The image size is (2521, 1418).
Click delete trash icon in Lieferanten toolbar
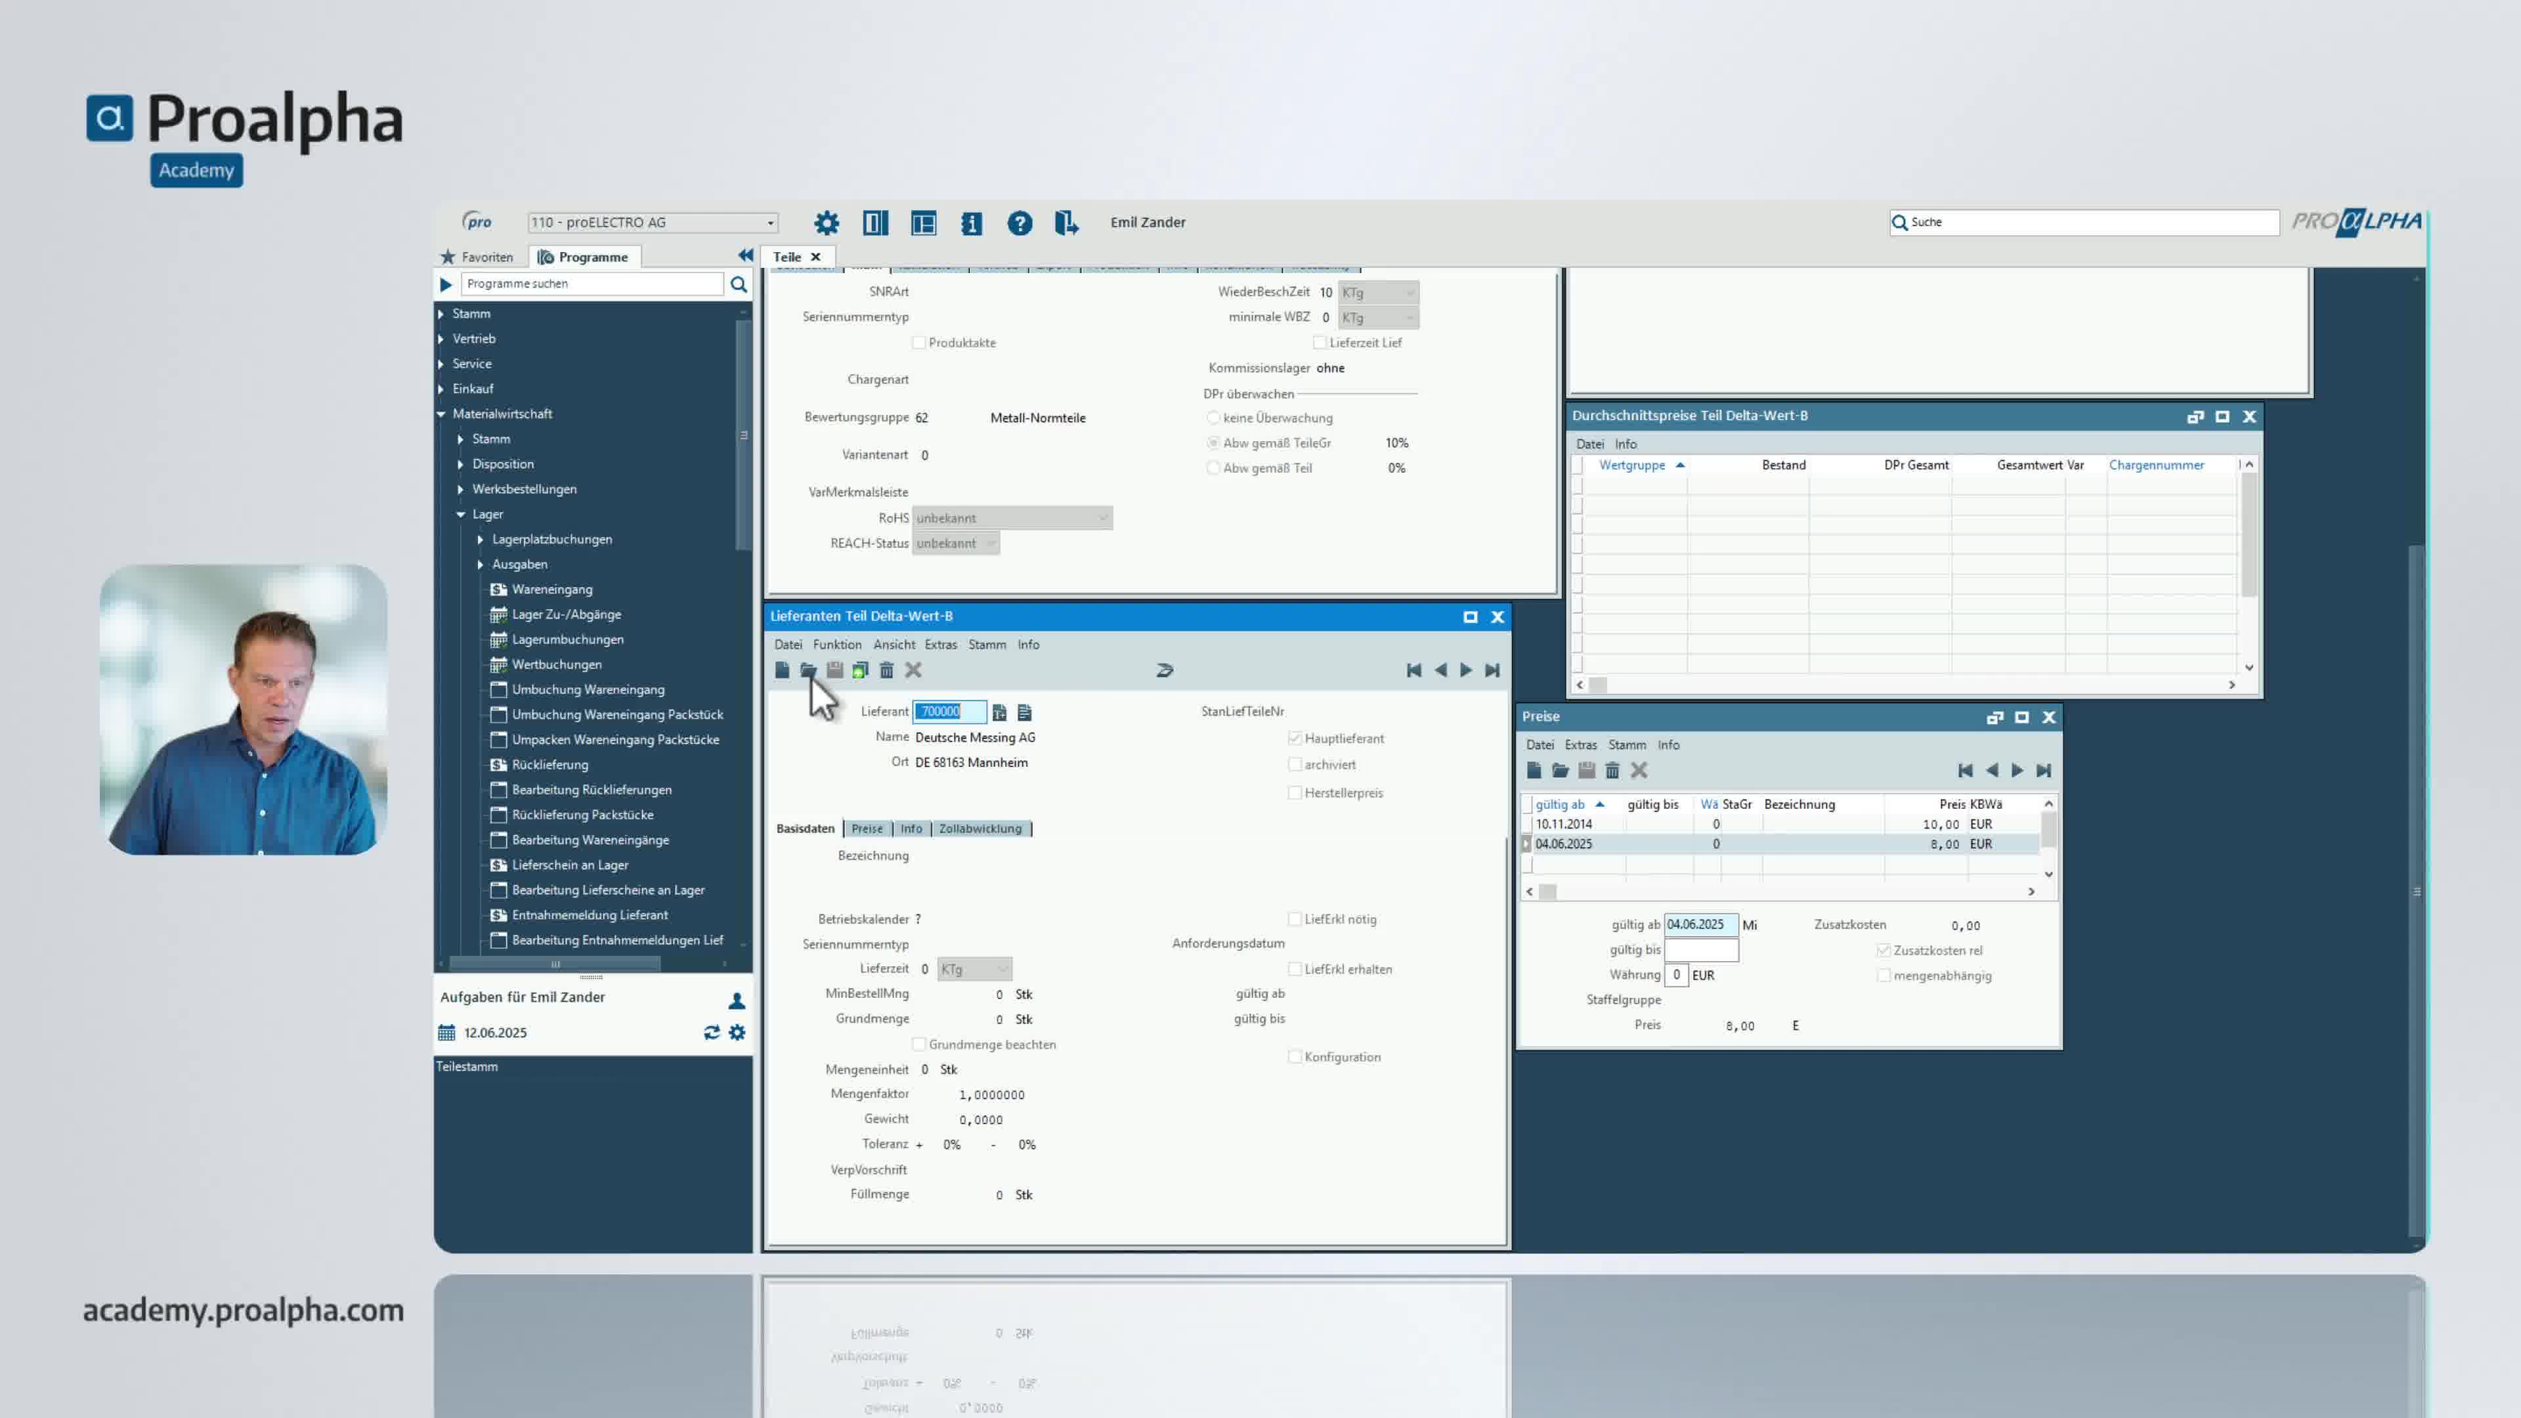point(887,670)
